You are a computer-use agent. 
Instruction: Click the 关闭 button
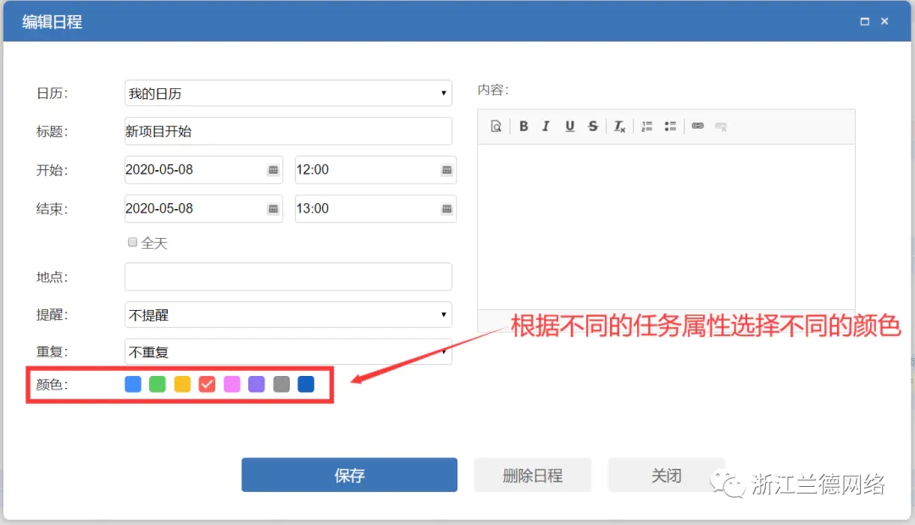666,475
